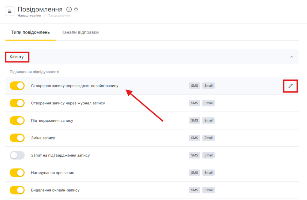The width and height of the screenshot is (307, 200).
Task: Enable Запит на підтвердження запису toggle
Action: coord(17,155)
